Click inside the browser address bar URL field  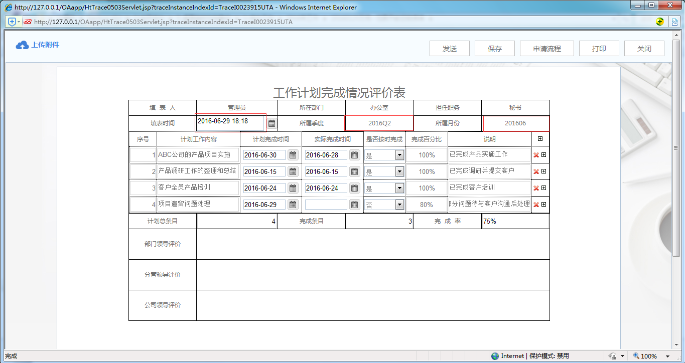[201, 22]
